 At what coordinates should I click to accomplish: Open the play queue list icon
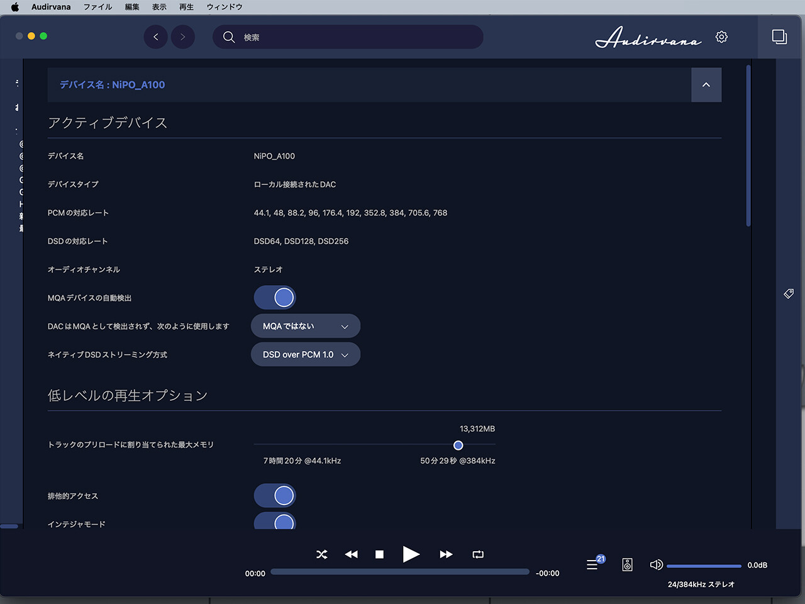[x=592, y=564]
